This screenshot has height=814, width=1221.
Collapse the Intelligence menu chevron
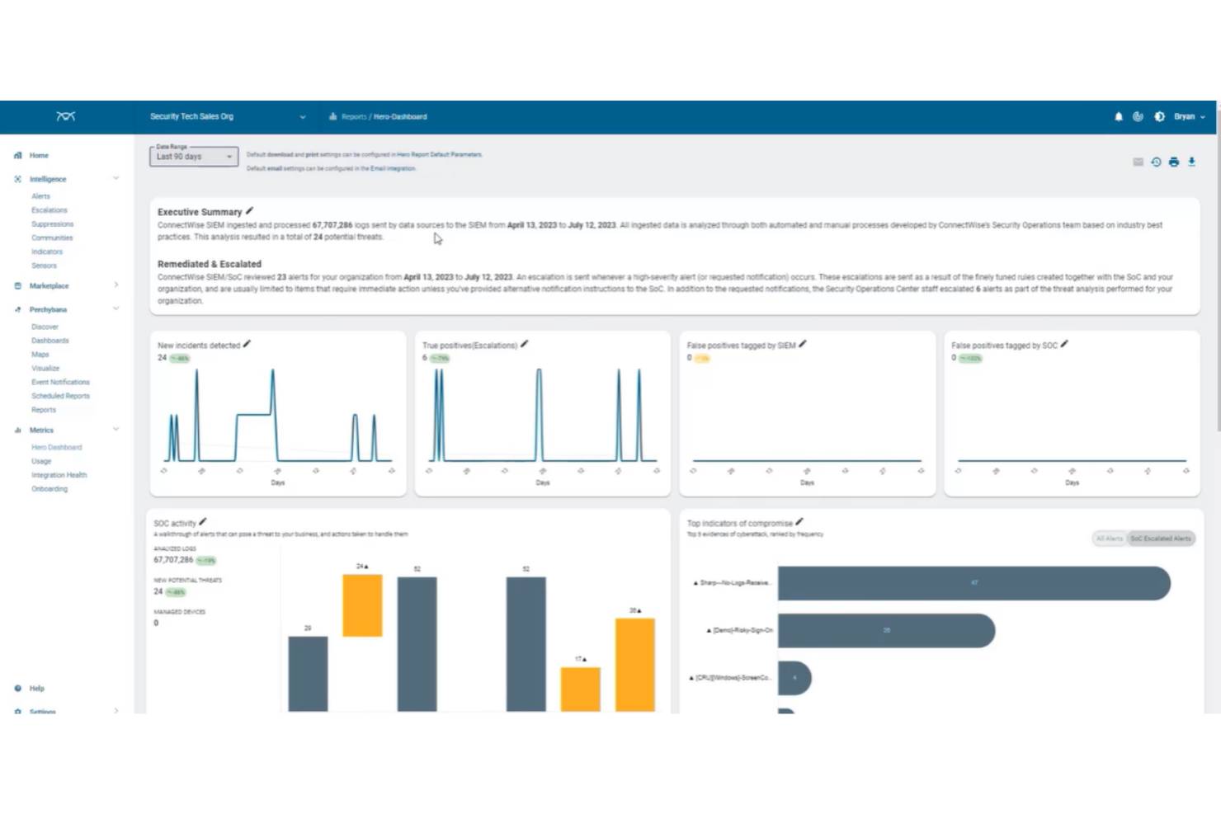(x=115, y=178)
